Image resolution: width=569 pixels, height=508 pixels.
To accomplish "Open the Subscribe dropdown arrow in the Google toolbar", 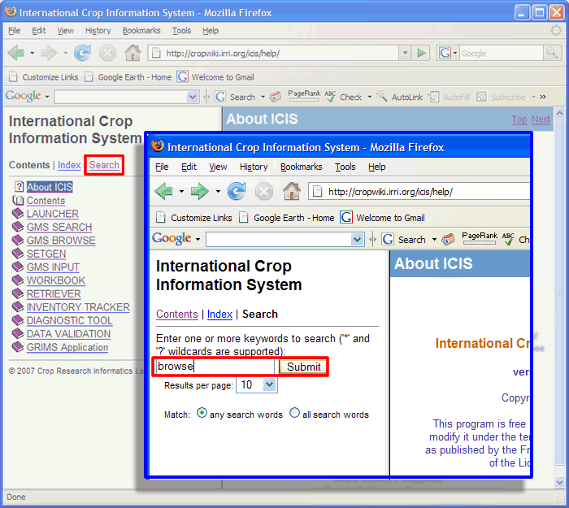I will [x=533, y=97].
